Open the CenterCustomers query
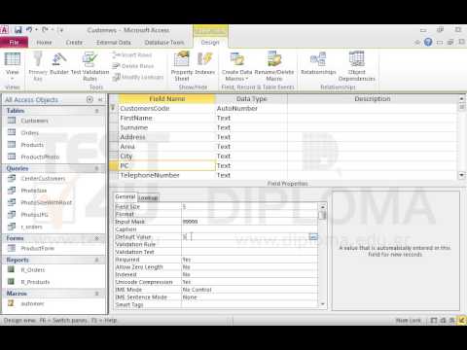 (x=43, y=179)
